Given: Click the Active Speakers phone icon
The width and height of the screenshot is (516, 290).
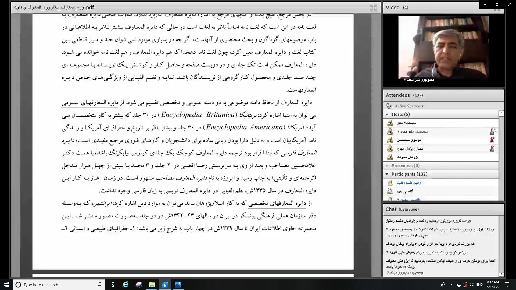Looking at the screenshot, I should (389, 106).
